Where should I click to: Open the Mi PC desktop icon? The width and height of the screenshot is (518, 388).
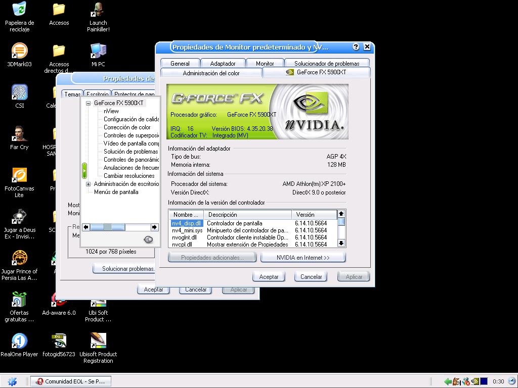tap(98, 51)
